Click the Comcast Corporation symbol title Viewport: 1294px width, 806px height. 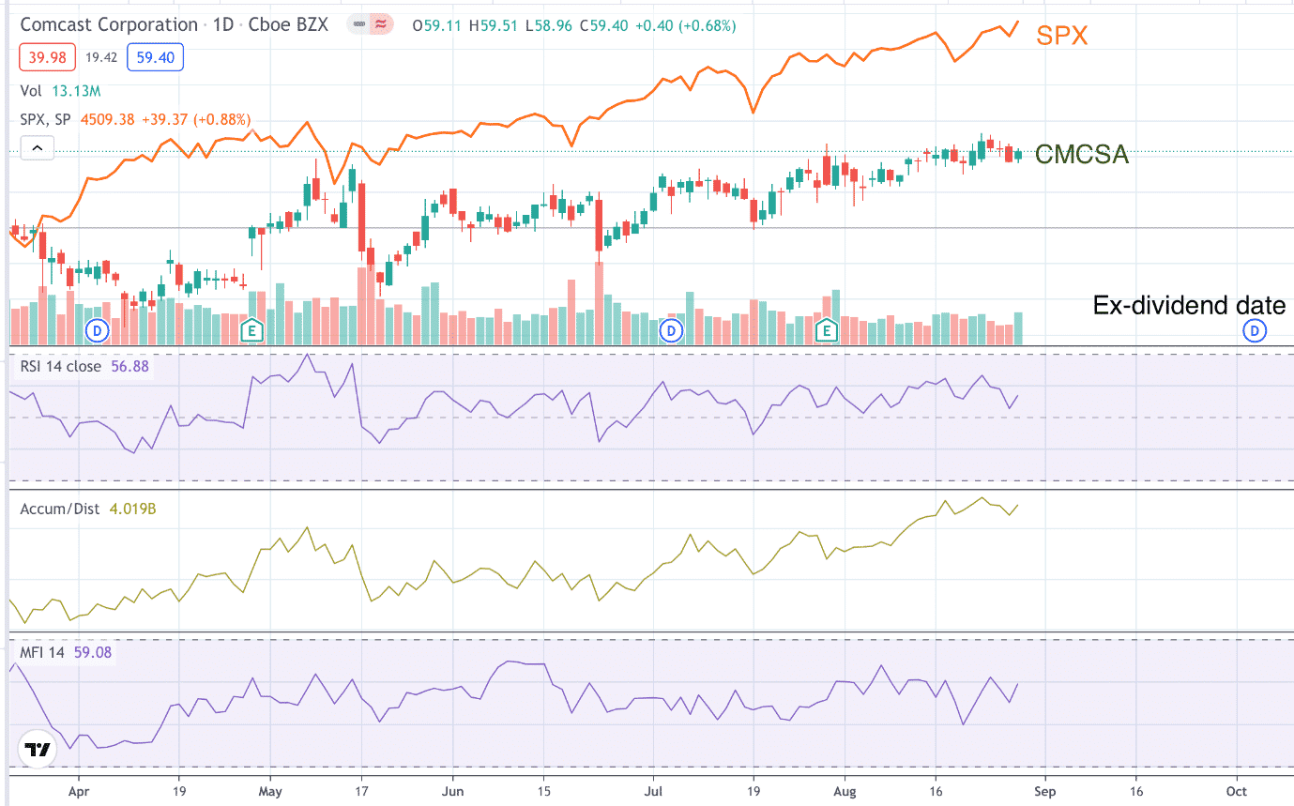click(109, 25)
